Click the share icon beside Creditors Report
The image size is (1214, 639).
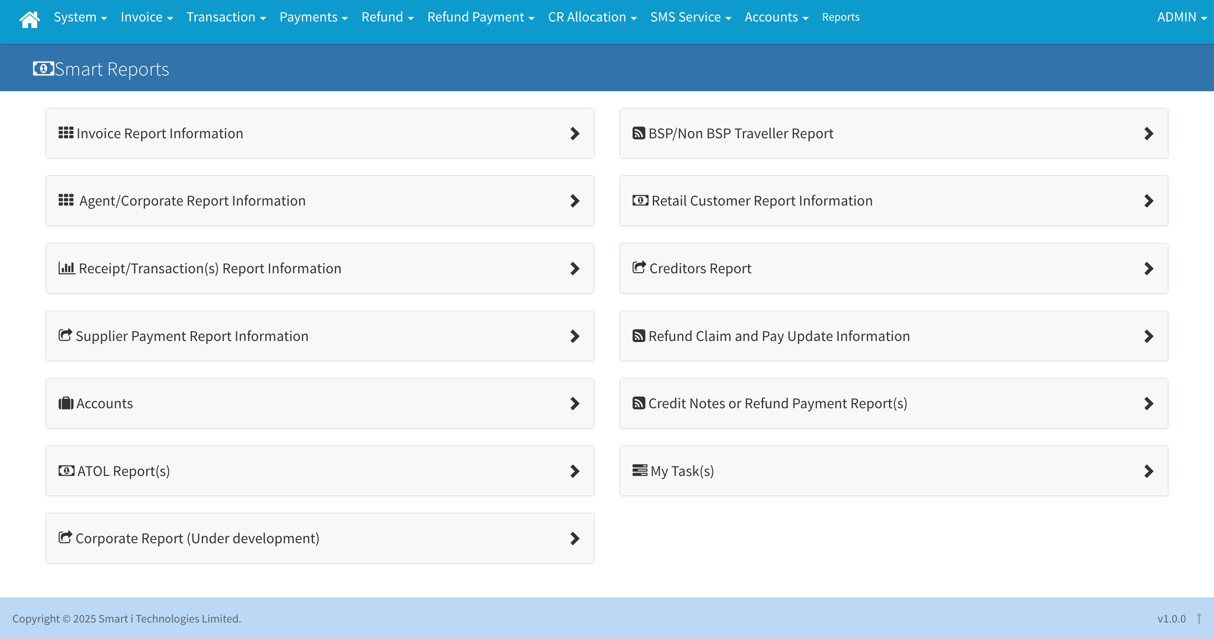(639, 267)
